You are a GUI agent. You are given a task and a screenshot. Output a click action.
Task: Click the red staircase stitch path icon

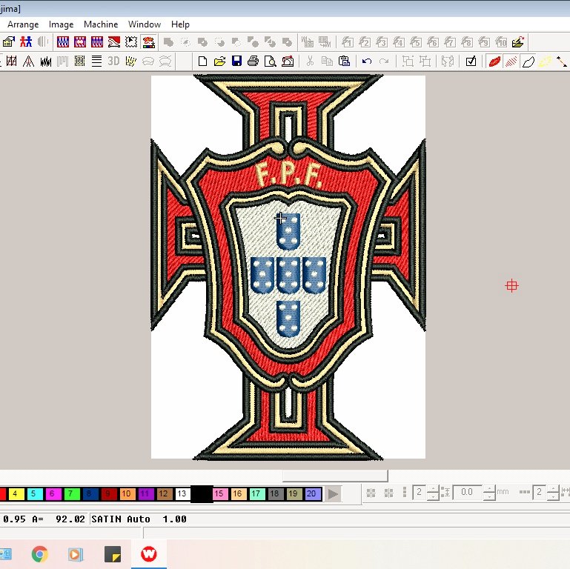point(114,42)
